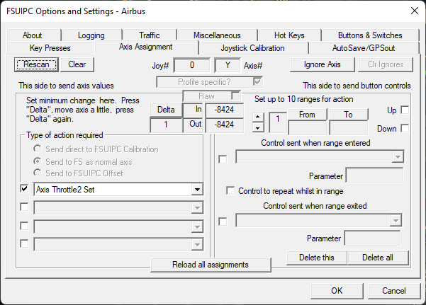Click Reload all assignments
This screenshot has width=426, height=305.
tap(211, 265)
